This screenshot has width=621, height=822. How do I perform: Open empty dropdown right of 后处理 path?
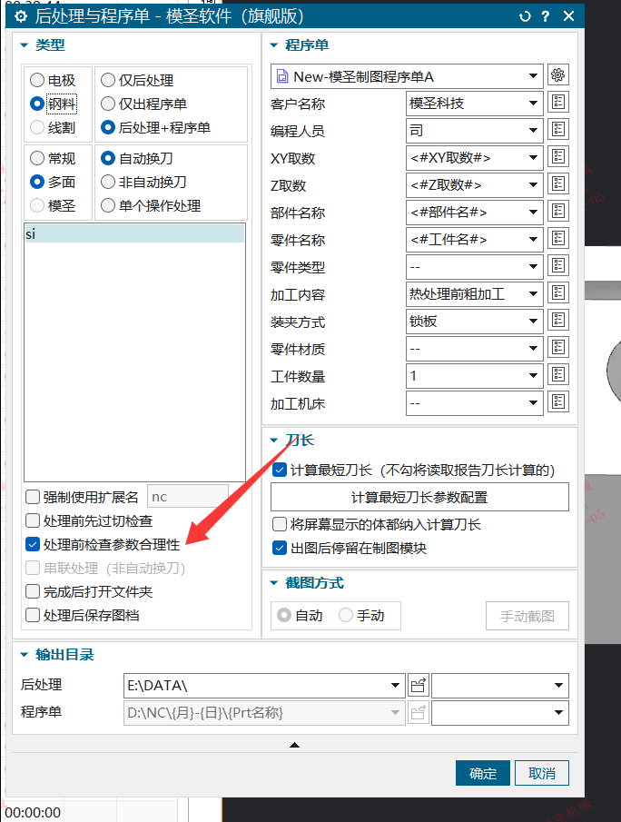point(500,685)
